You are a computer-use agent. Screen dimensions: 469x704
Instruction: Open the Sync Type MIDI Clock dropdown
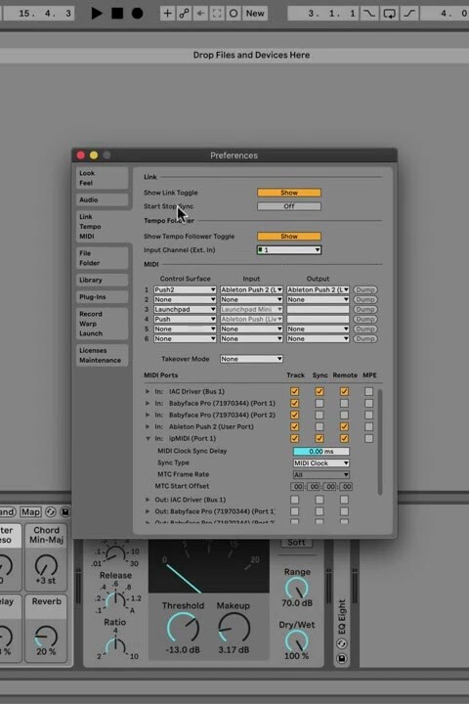(x=320, y=462)
